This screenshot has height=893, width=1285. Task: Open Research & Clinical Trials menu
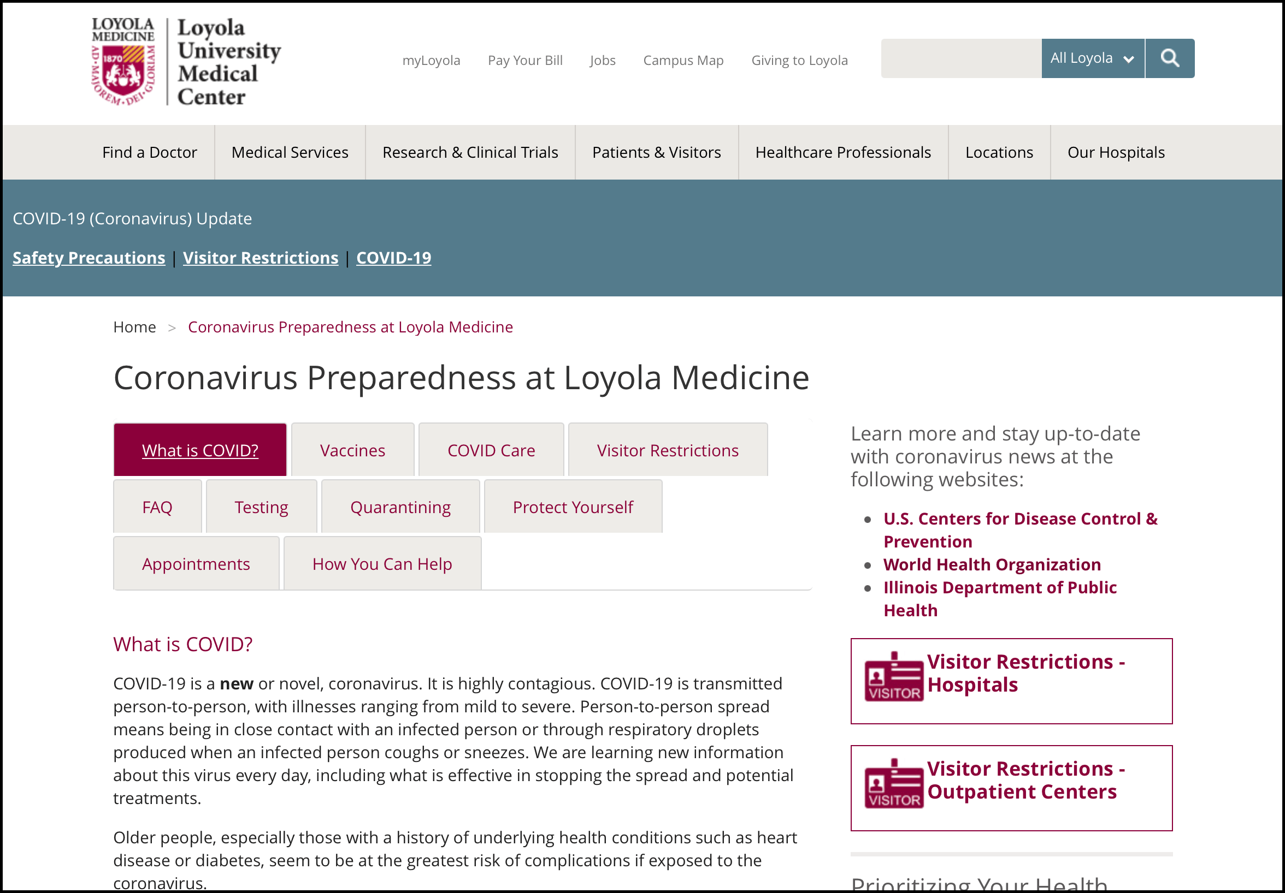click(x=470, y=152)
